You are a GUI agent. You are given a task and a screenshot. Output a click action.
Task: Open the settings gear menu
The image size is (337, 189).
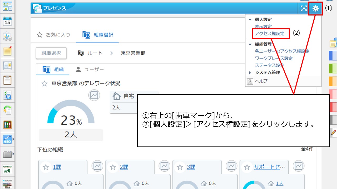(315, 9)
